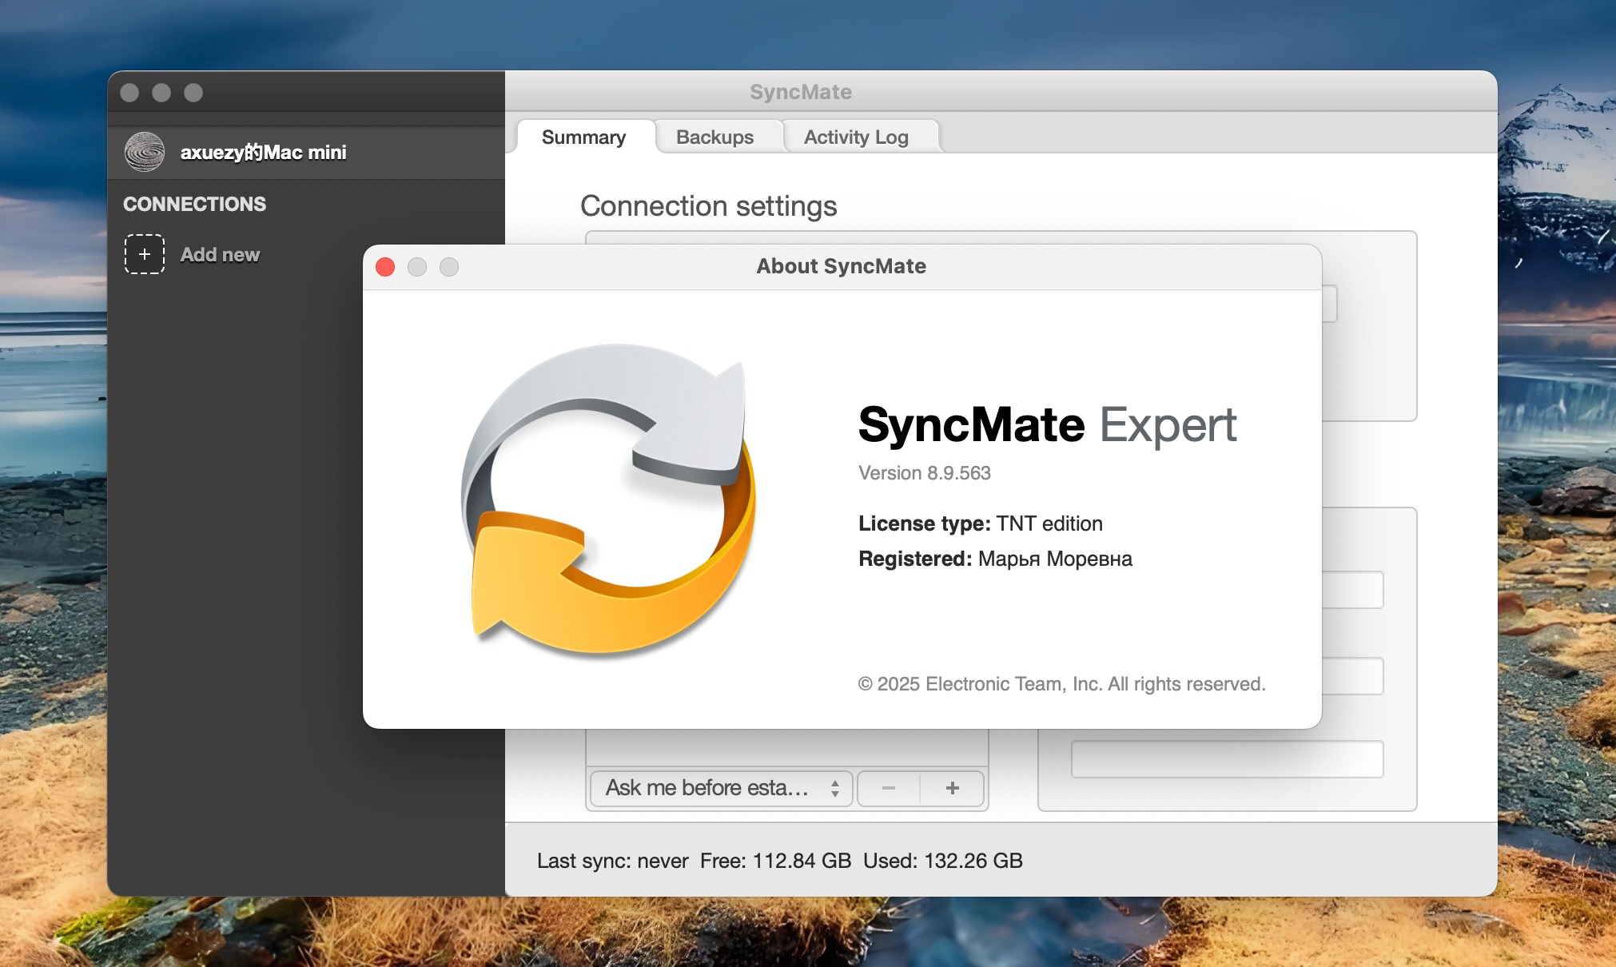Click the Add new connection plus icon
Image resolution: width=1616 pixels, height=967 pixels.
pos(144,254)
